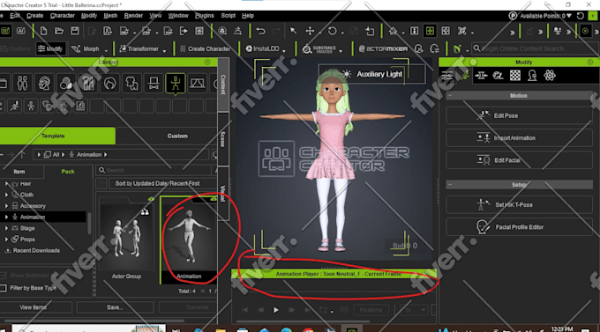Open Modify panel Physics checker icon
600x332 pixels.
click(515, 76)
